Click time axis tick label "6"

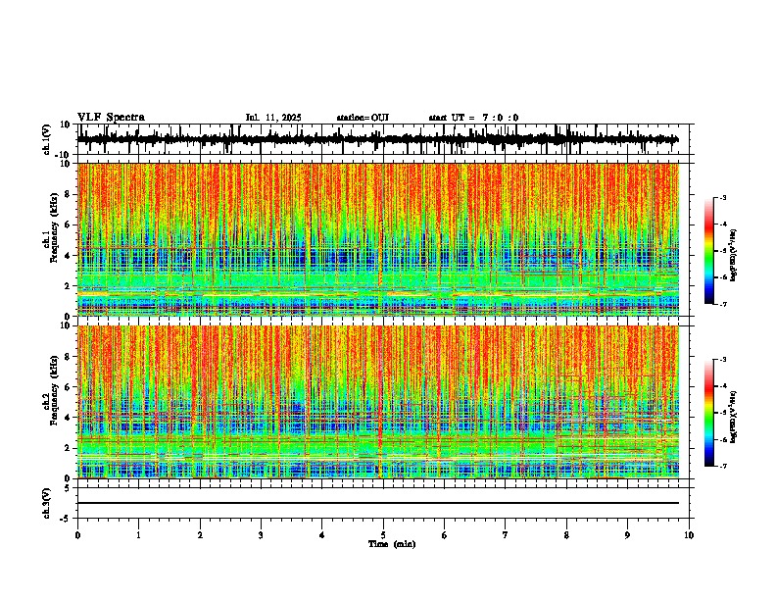click(445, 535)
